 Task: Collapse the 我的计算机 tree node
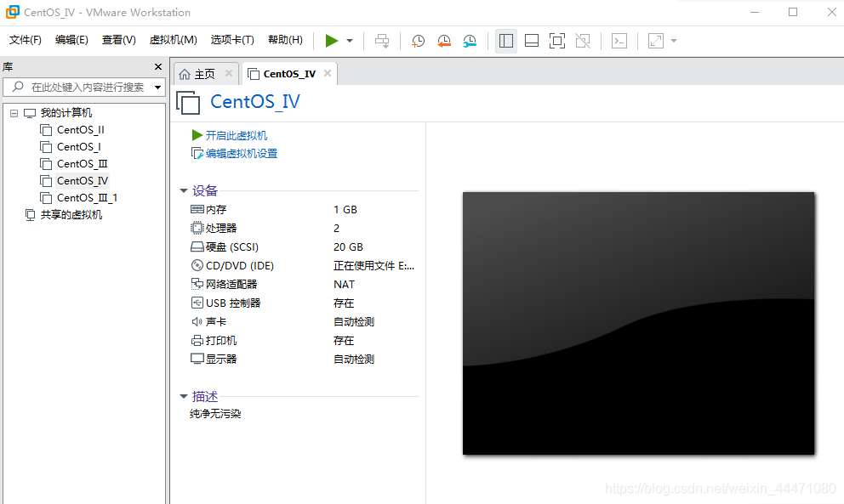14,113
